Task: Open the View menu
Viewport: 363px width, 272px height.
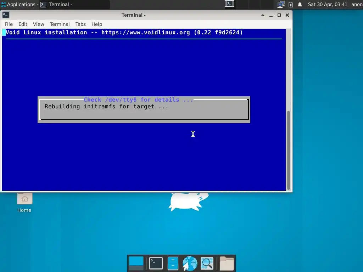Action: (x=38, y=24)
